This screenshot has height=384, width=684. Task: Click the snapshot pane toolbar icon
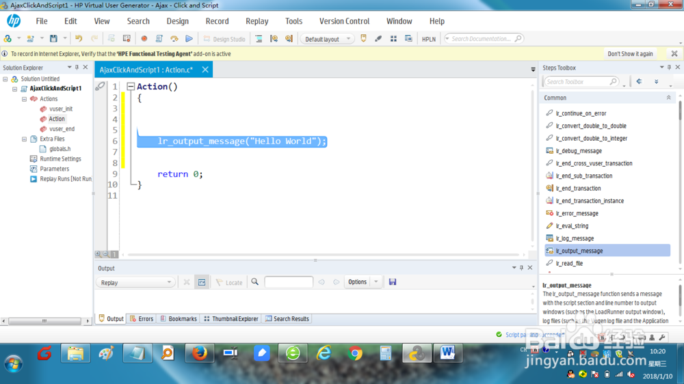408,39
